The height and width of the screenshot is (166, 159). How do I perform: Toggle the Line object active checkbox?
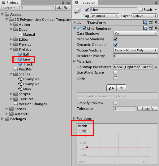[x=87, y=10]
